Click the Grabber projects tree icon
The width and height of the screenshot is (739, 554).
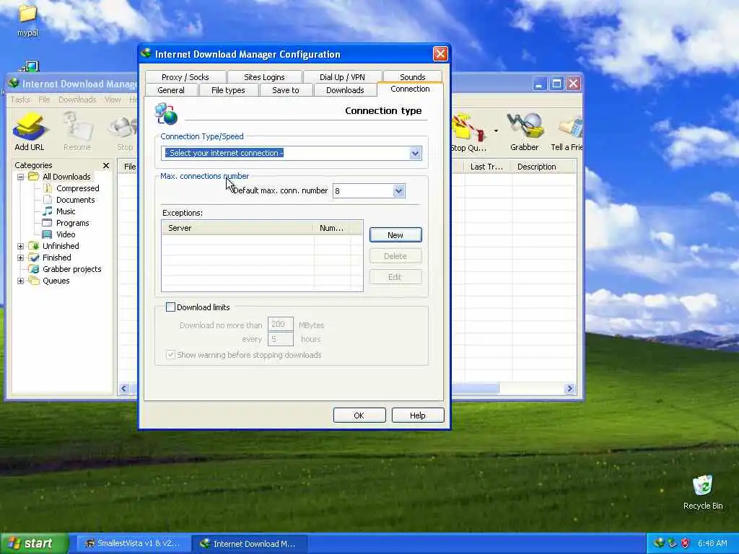(x=34, y=269)
